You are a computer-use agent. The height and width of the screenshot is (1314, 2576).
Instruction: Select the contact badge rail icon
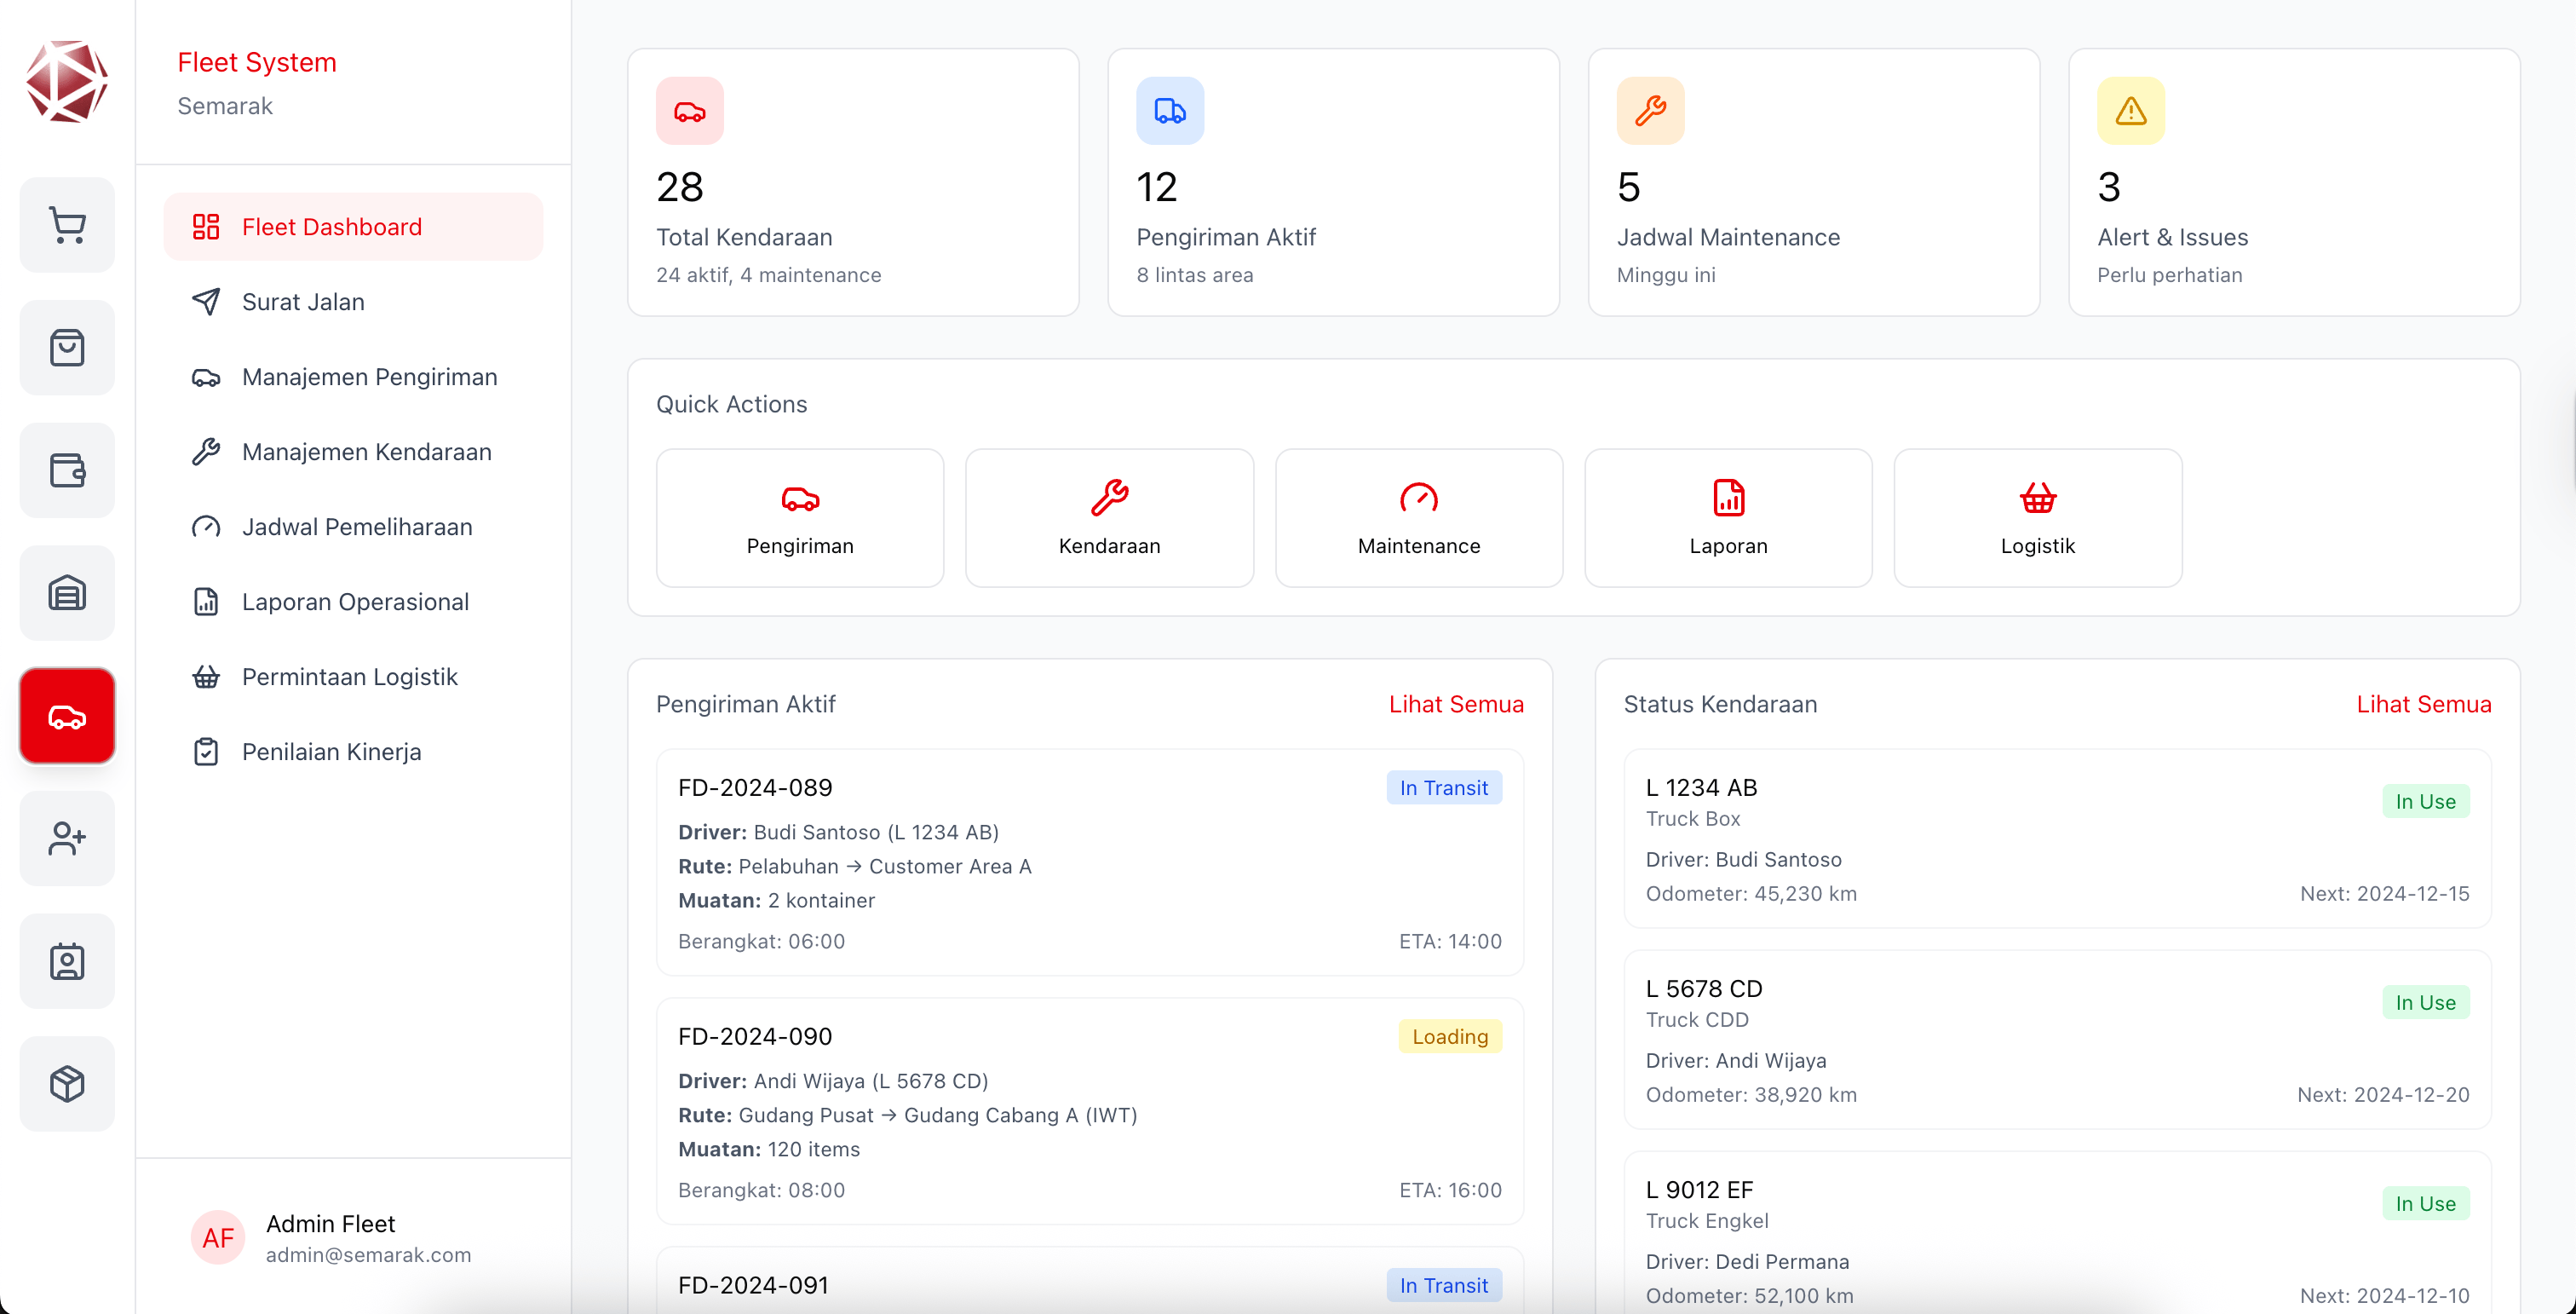(67, 961)
